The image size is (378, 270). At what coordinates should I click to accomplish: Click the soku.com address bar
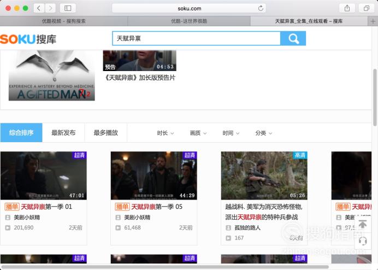(189, 8)
